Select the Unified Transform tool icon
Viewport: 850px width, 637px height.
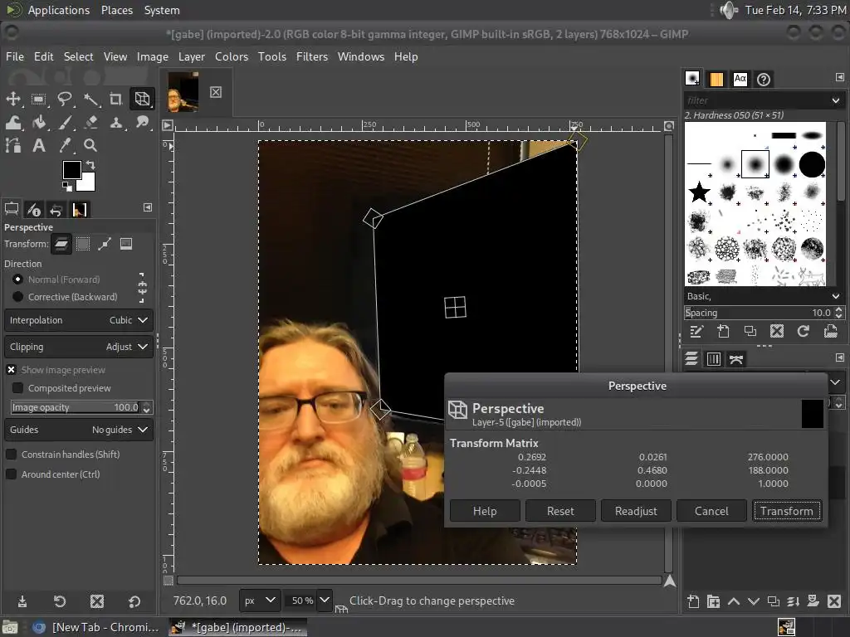click(142, 99)
